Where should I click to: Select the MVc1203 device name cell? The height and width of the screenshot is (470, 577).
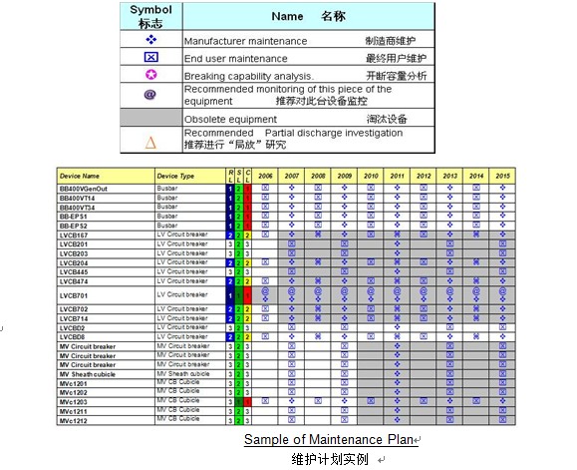point(106,402)
